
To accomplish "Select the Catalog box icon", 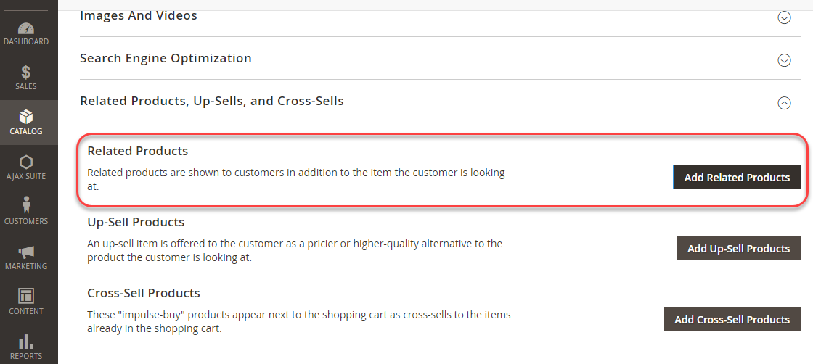I will click(26, 117).
